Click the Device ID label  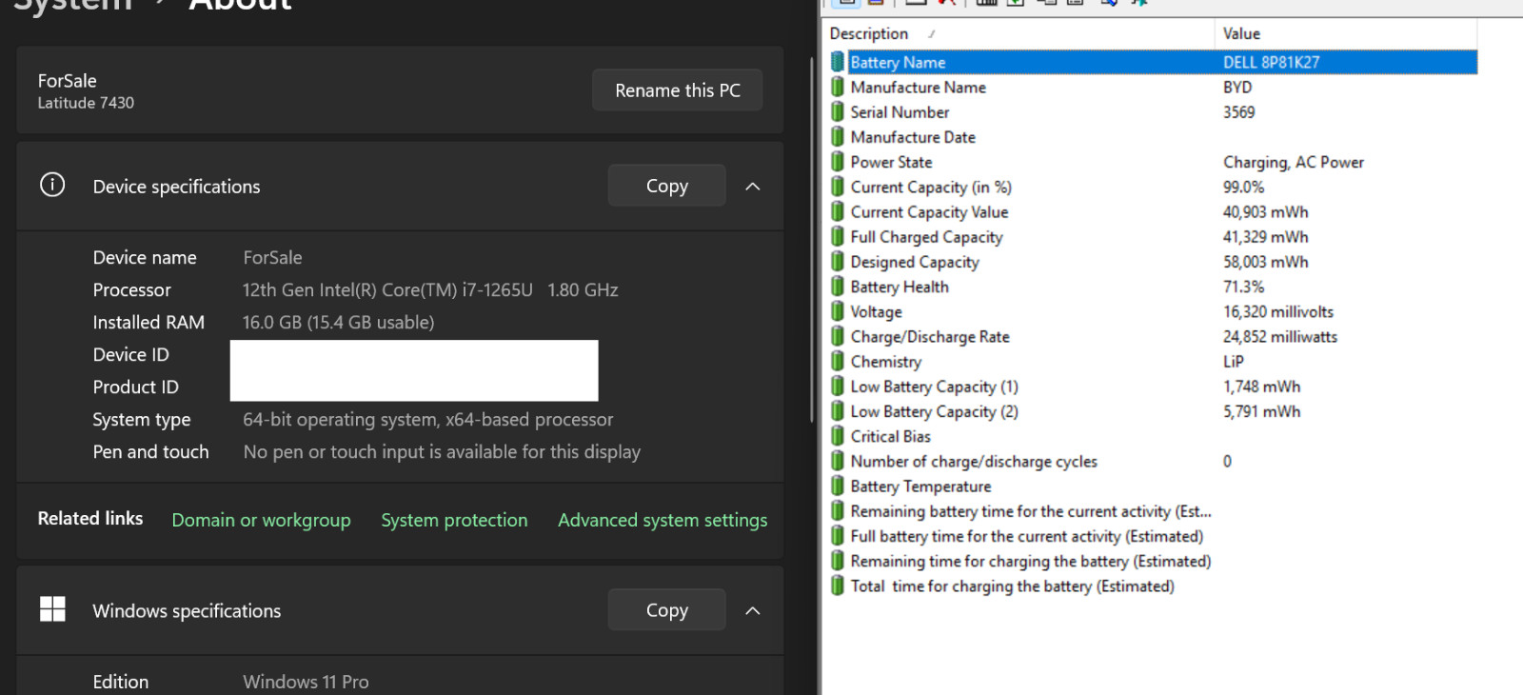pyautogui.click(x=130, y=354)
